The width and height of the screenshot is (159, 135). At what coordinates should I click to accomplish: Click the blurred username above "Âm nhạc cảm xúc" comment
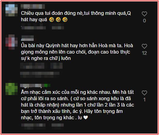pos(35,85)
